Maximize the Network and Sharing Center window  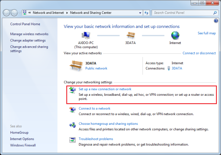click(202, 3)
